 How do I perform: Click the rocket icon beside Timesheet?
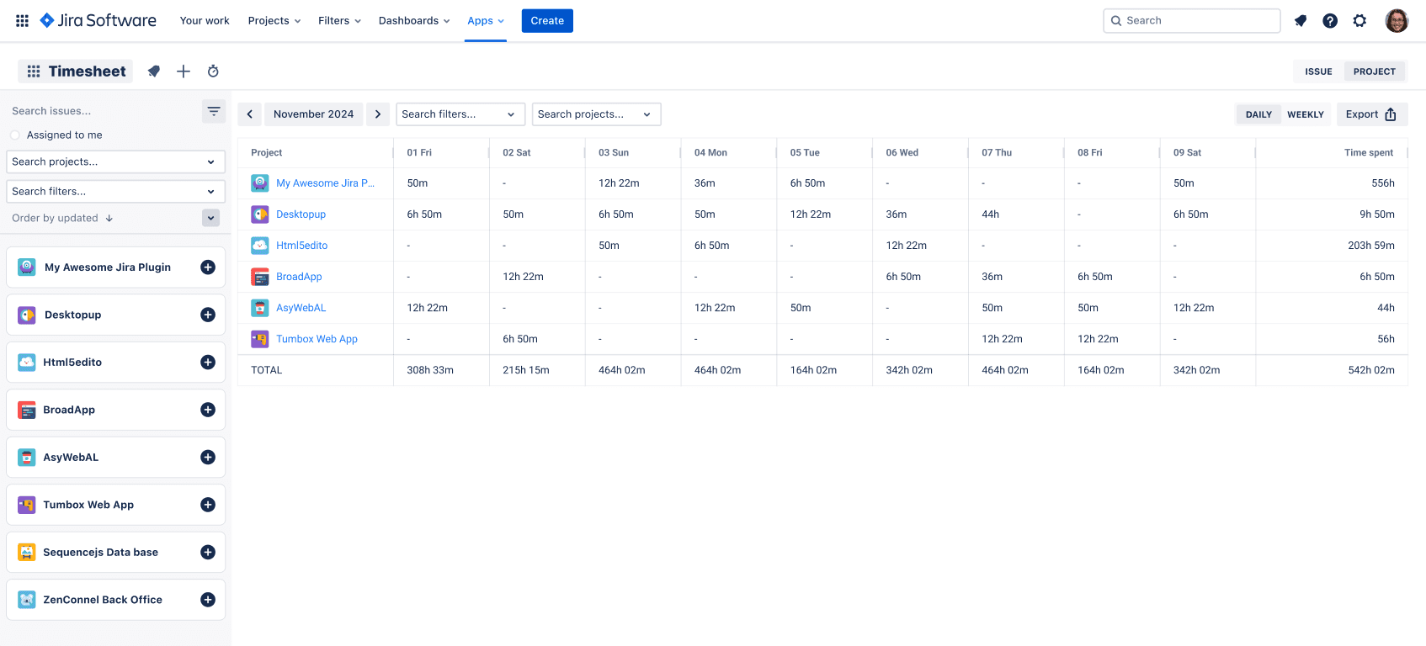tap(154, 71)
